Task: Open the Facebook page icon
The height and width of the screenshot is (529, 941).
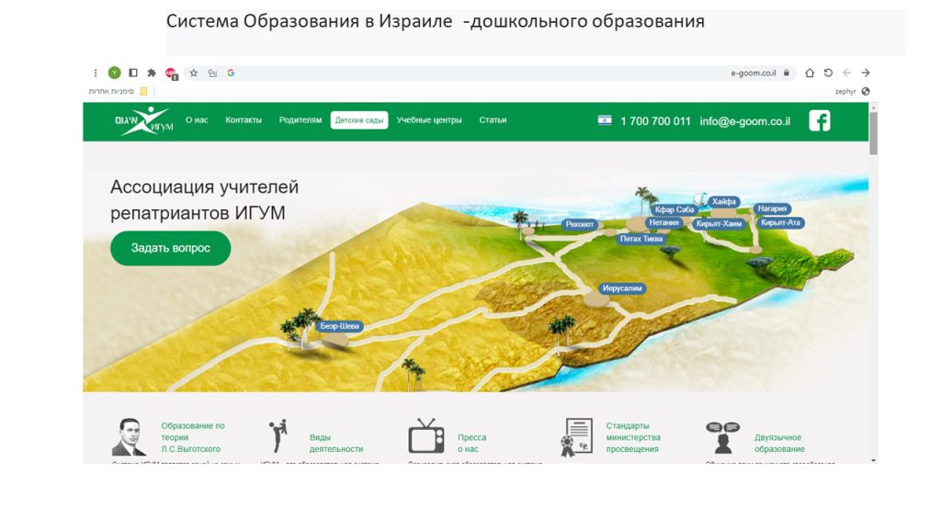Action: [819, 120]
